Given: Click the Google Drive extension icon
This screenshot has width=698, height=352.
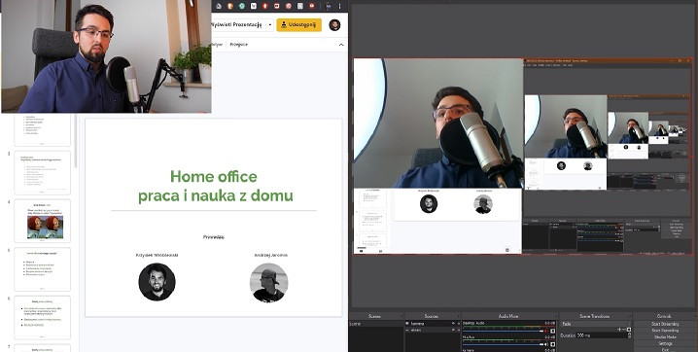Looking at the screenshot, I should 219,6.
